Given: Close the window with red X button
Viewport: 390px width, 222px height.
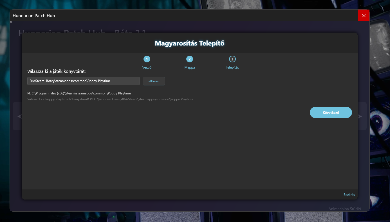Looking at the screenshot, I should coord(364,15).
